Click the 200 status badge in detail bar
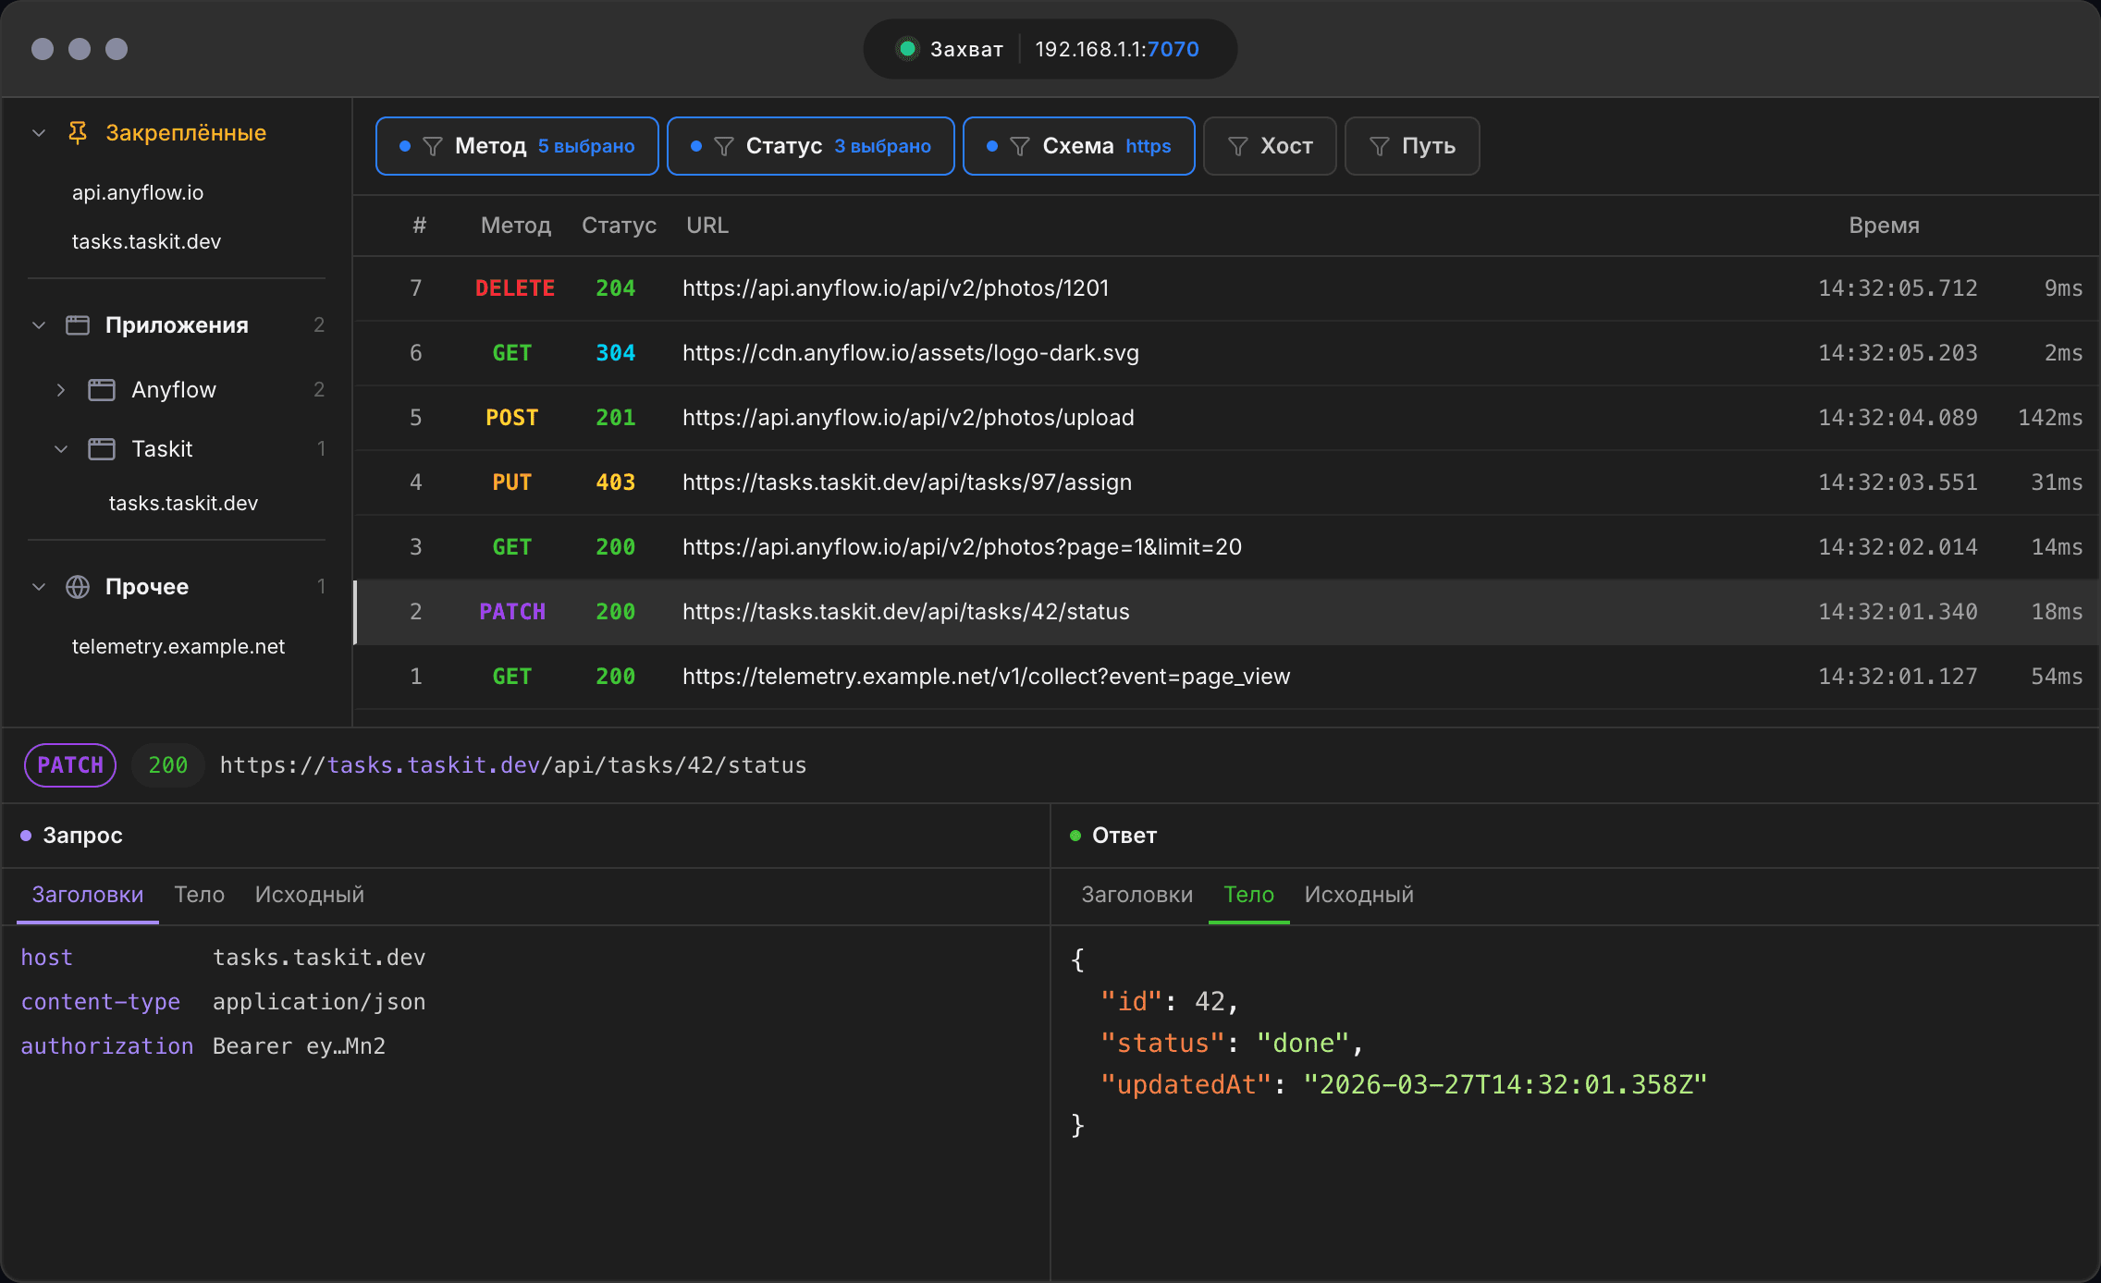 coord(168,765)
